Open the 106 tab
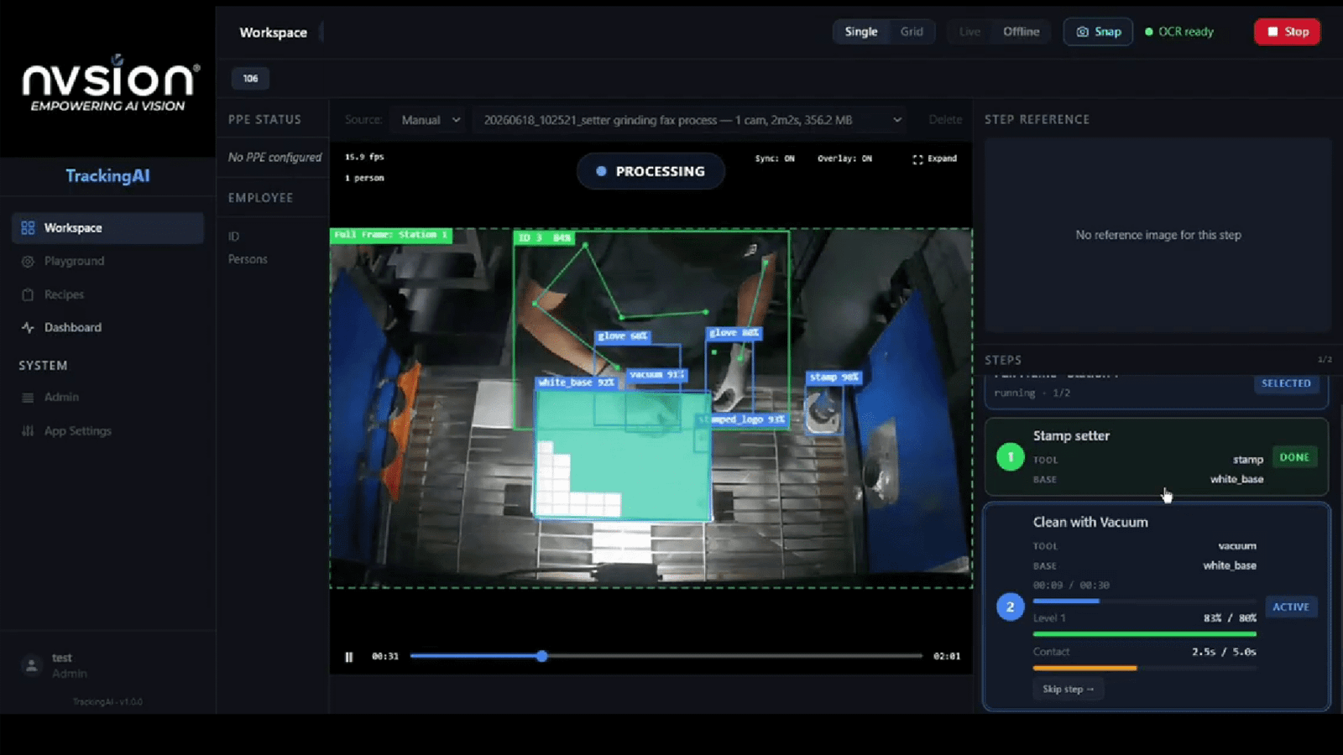This screenshot has width=1343, height=755. coord(250,78)
